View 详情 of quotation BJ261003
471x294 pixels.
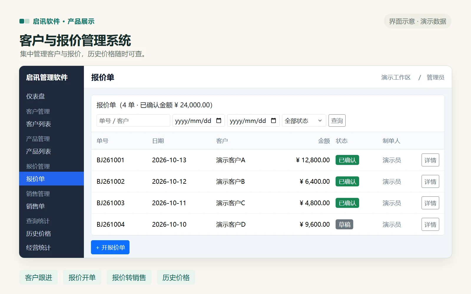click(430, 203)
